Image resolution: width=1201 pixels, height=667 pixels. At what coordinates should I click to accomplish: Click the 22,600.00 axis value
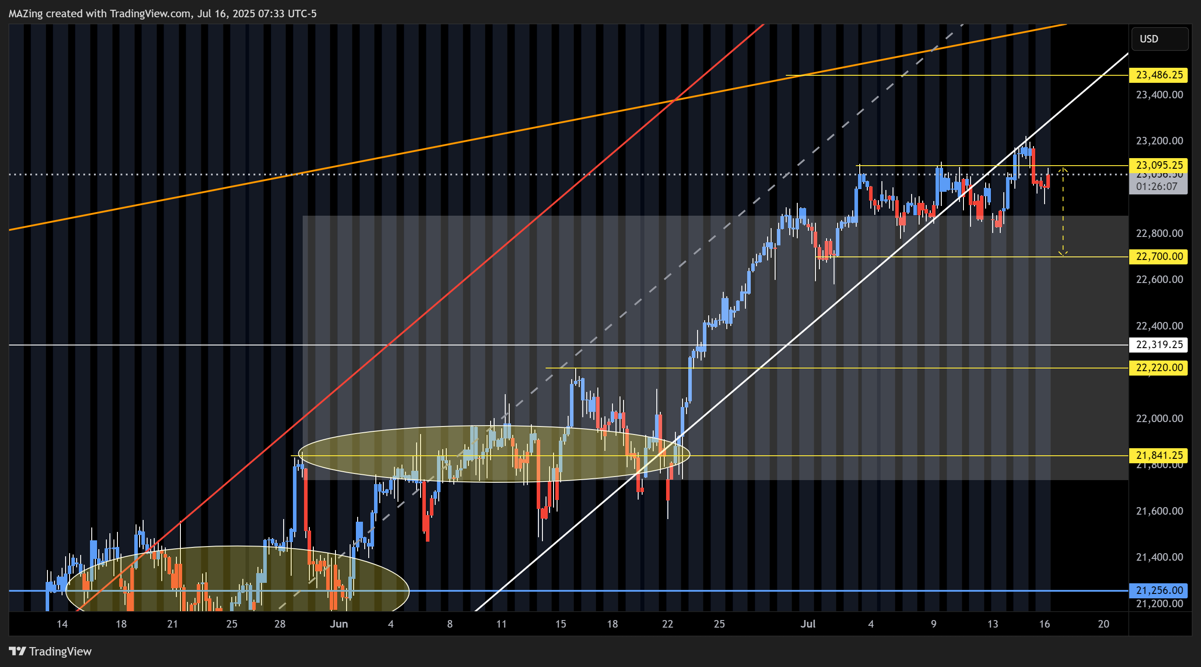click(x=1159, y=279)
